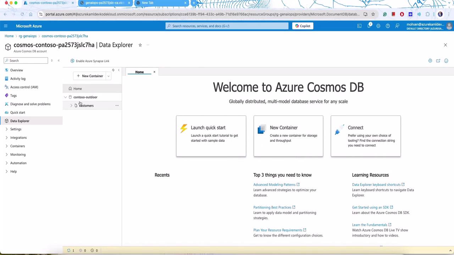Click the smiley feedback icon
This screenshot has height=255, width=454.
point(446,61)
